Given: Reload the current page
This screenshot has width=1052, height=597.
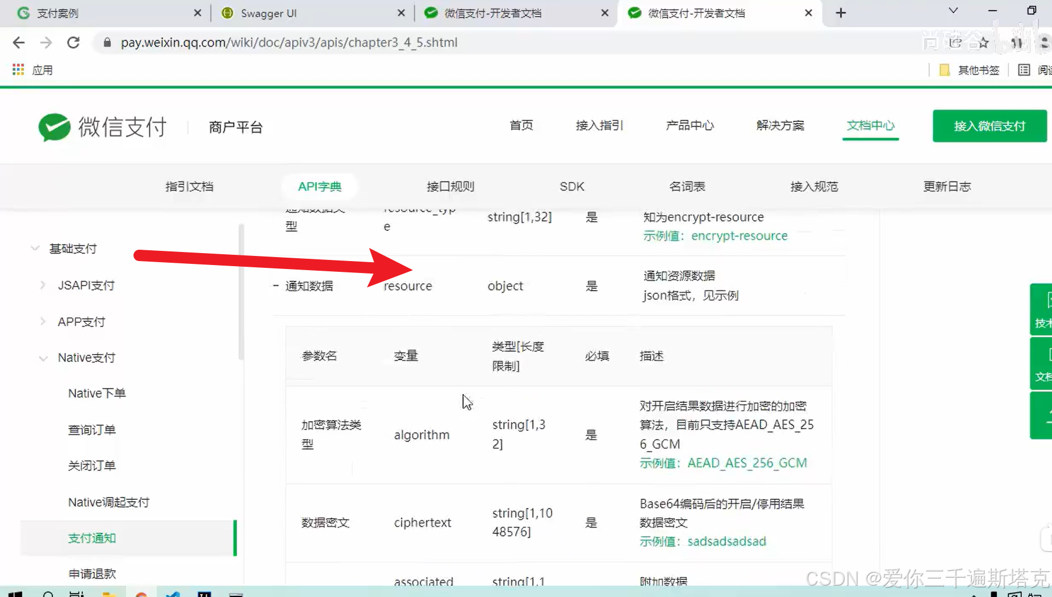Looking at the screenshot, I should click(x=73, y=43).
